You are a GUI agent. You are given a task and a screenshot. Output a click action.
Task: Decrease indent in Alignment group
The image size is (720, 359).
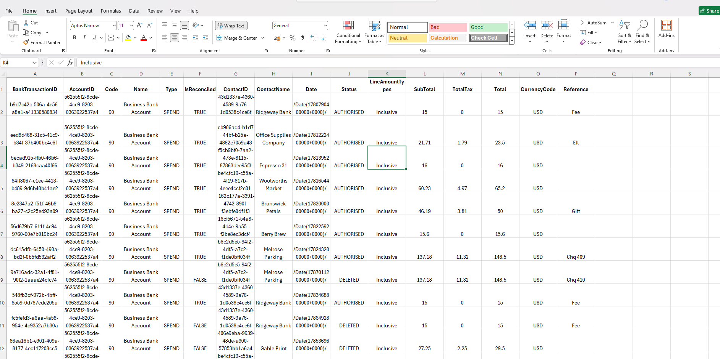pyautogui.click(x=196, y=38)
